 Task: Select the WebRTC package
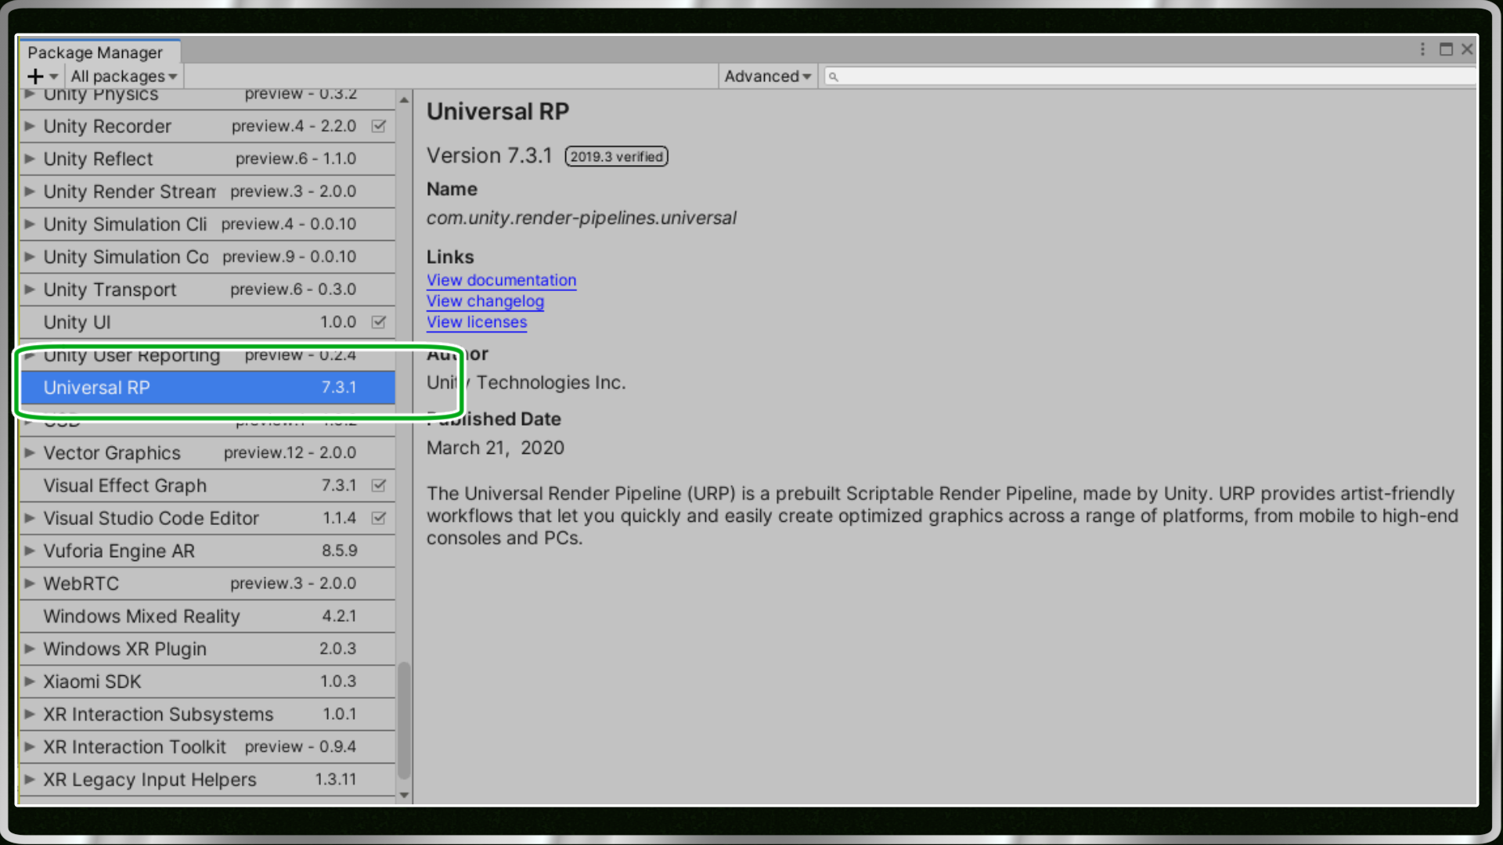207,584
